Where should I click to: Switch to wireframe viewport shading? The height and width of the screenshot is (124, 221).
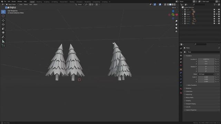point(168,4)
